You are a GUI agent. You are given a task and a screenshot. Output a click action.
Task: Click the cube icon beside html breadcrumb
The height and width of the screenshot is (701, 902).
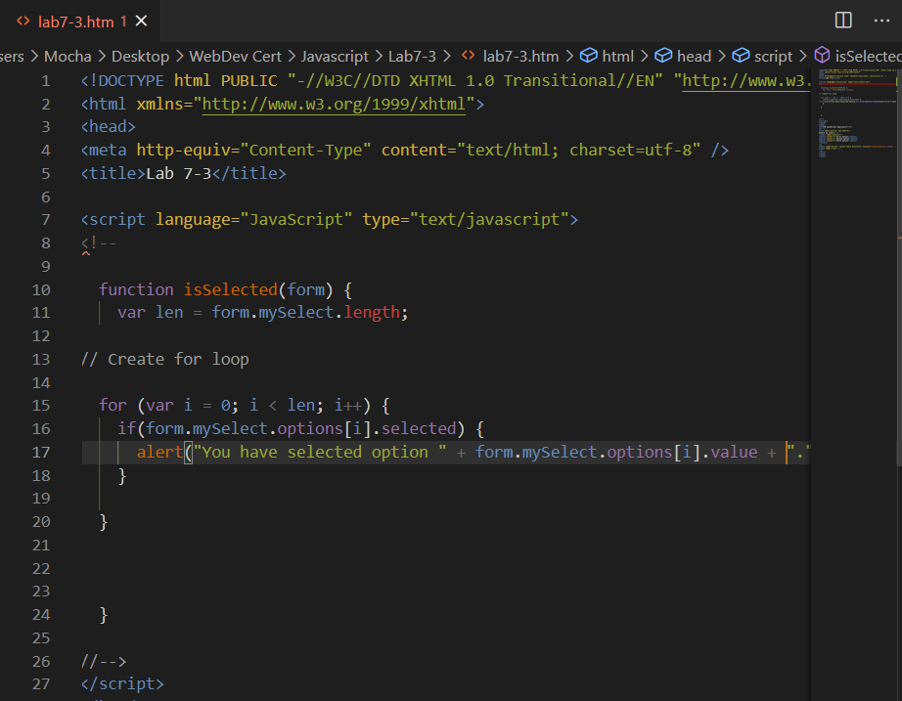[x=589, y=55]
